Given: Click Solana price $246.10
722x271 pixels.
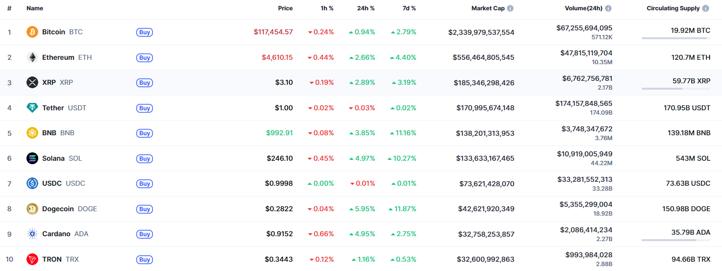Looking at the screenshot, I should tap(279, 158).
